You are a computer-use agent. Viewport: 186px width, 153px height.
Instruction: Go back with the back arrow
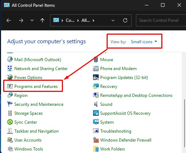click(x=9, y=20)
